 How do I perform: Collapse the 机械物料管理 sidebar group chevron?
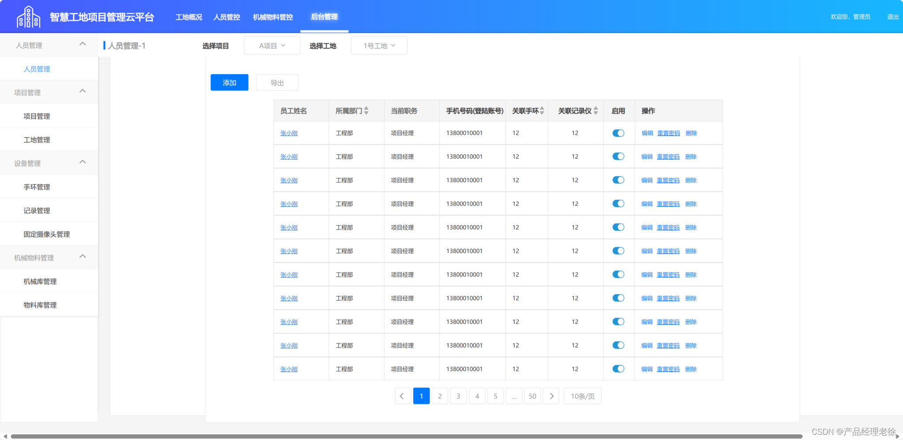coord(82,257)
